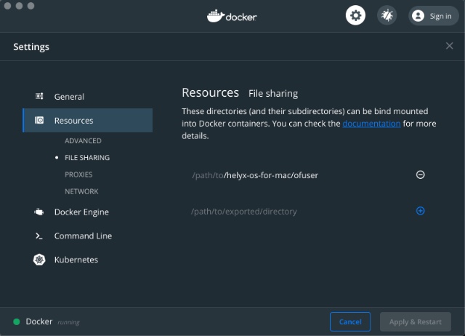Click the user avatar icon
The height and width of the screenshot is (336, 465).
(x=418, y=16)
